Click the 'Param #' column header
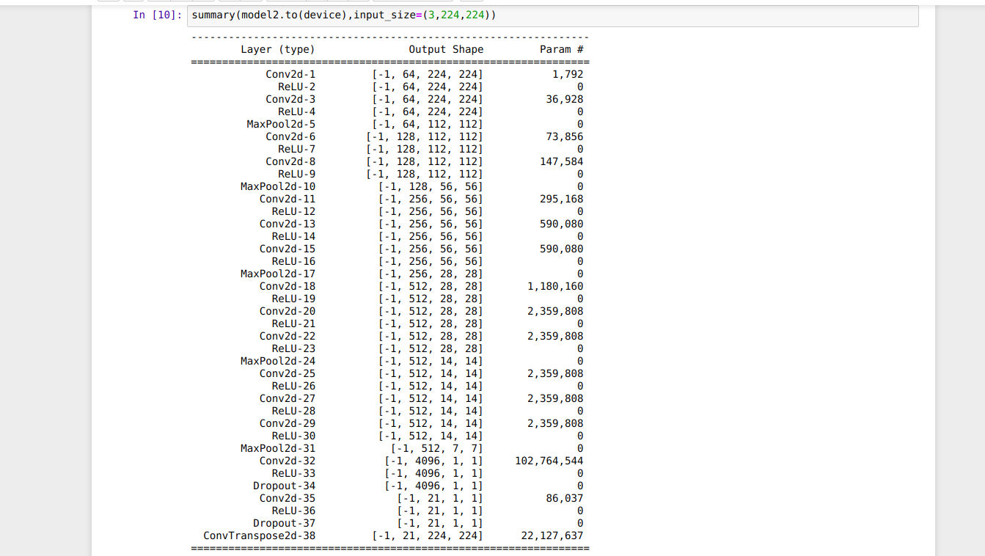 click(561, 50)
